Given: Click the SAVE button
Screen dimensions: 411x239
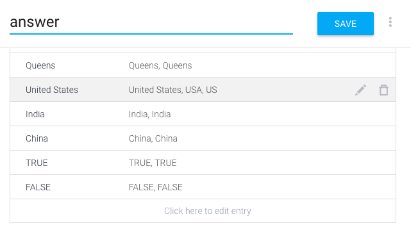Looking at the screenshot, I should pyautogui.click(x=346, y=24).
